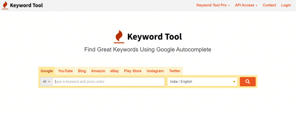Click the Login link
The width and height of the screenshot is (296, 119).
(x=286, y=5)
